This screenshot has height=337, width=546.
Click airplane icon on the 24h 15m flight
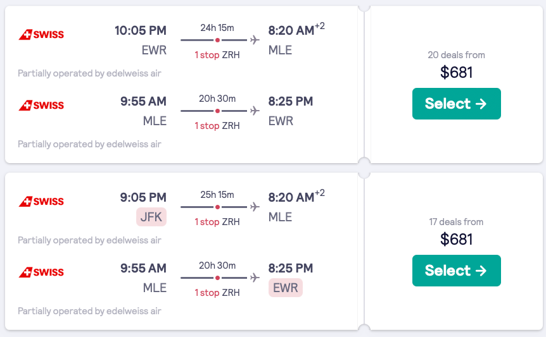pos(255,40)
